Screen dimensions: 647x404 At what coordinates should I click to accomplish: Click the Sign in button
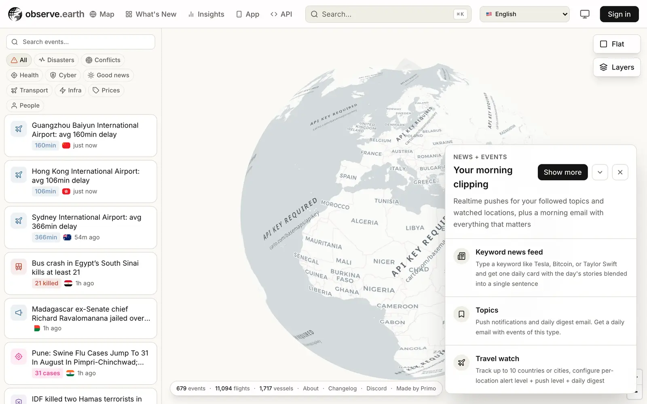(x=619, y=14)
